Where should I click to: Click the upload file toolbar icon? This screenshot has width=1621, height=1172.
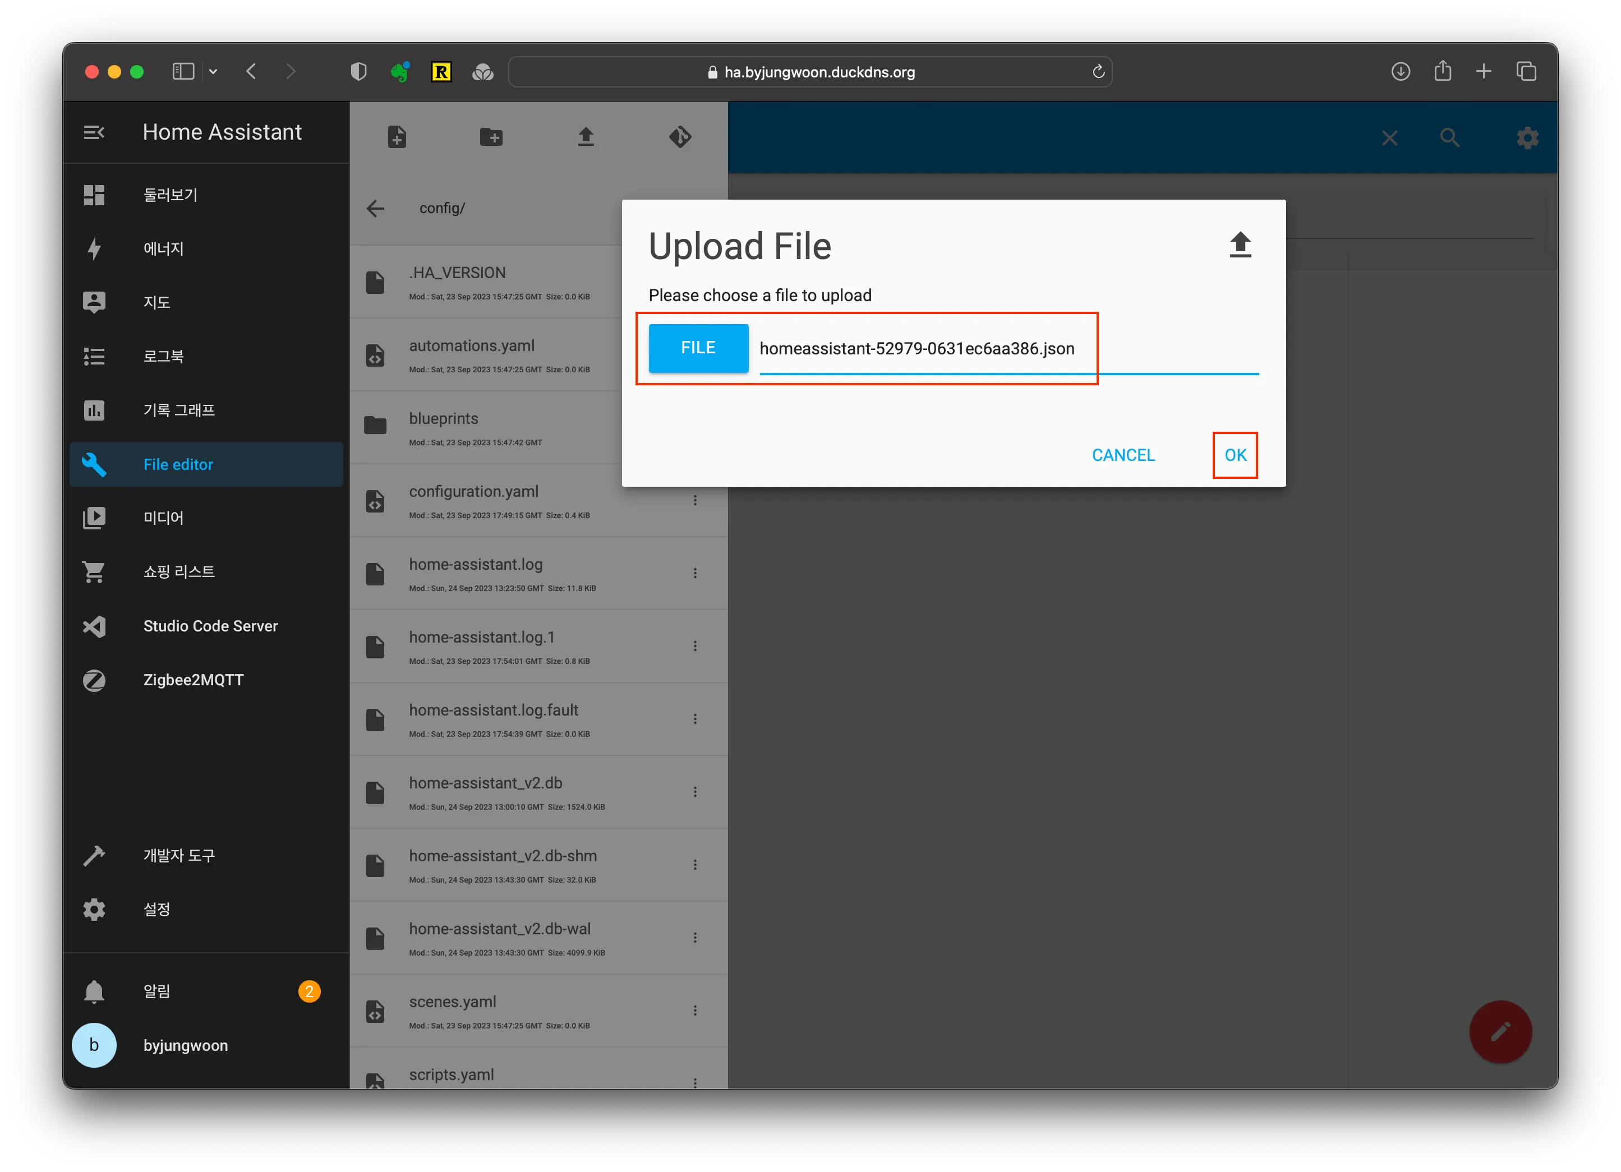pos(586,136)
